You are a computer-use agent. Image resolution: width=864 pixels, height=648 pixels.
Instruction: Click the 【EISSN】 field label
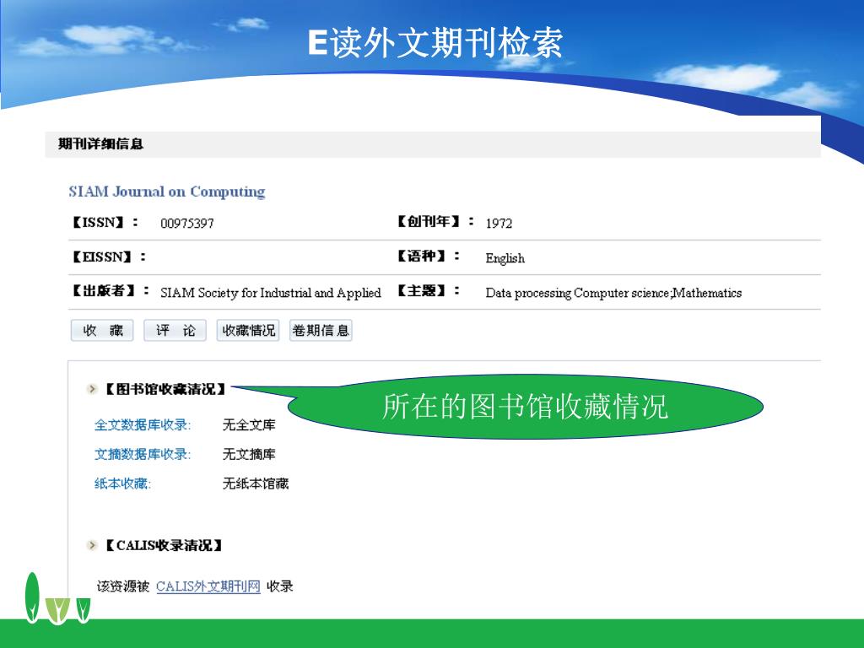(x=109, y=256)
